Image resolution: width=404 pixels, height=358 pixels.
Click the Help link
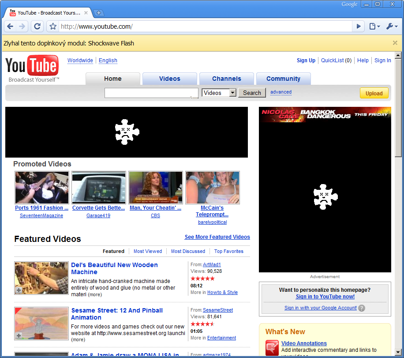363,60
